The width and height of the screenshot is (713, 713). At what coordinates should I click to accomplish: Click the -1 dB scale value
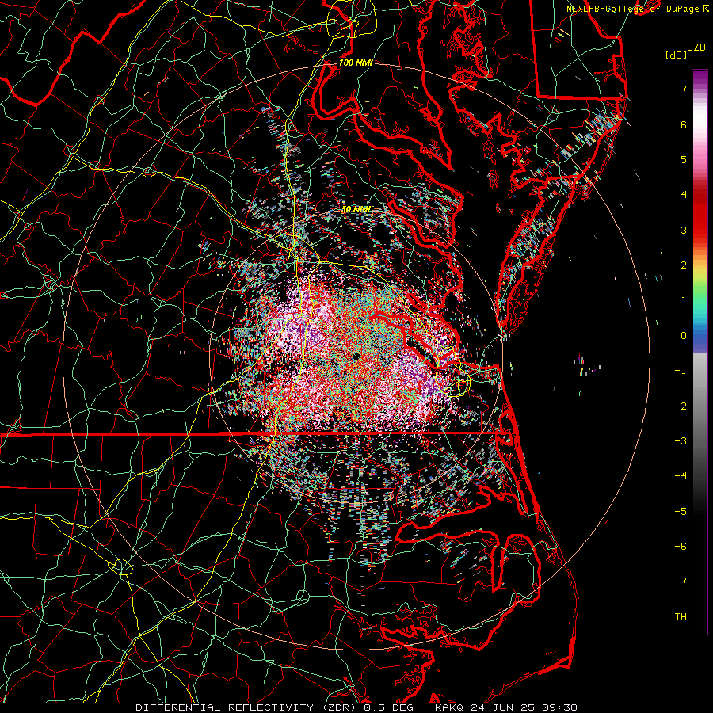coord(681,371)
